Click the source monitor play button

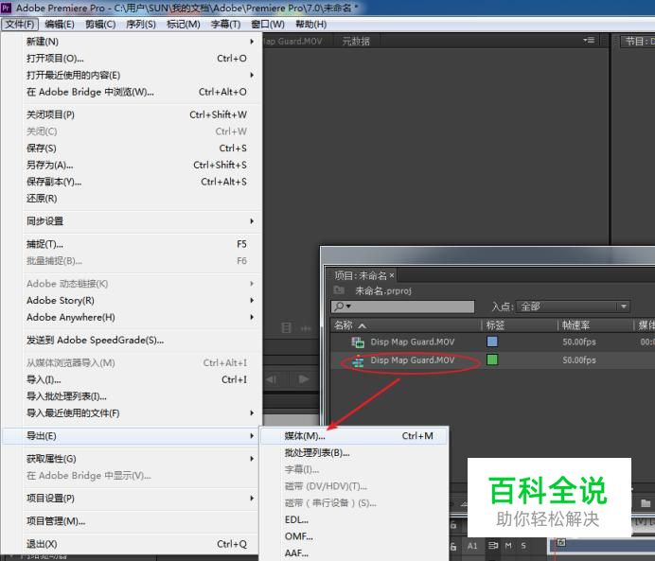[304, 379]
